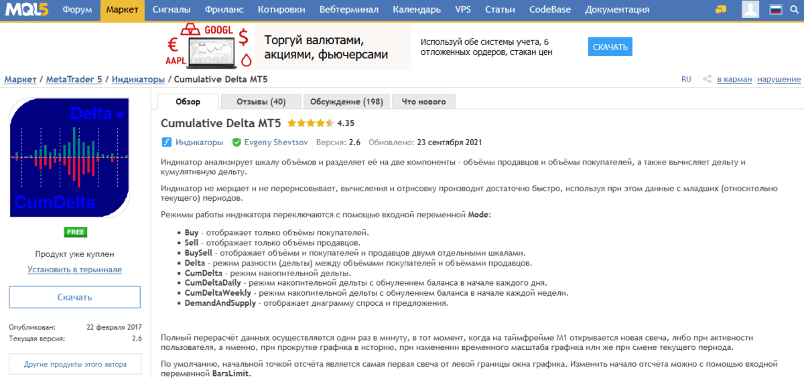Click the RU language label
The width and height of the screenshot is (804, 378).
pos(686,79)
